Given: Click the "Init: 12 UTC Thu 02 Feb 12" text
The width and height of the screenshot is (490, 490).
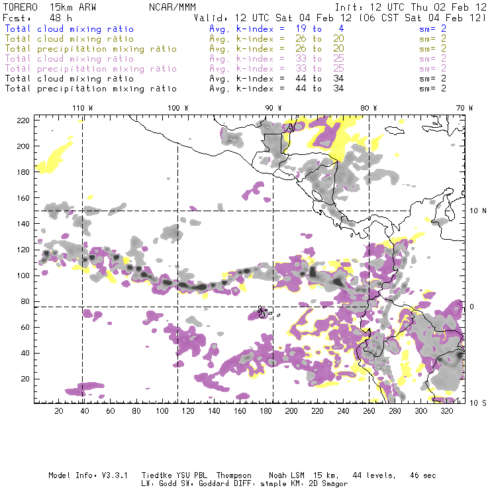Looking at the screenshot, I should pos(411,7).
